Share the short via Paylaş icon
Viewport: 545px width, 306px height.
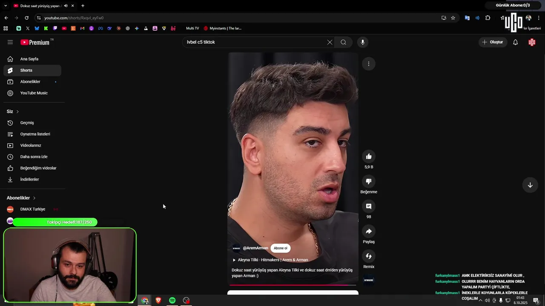pyautogui.click(x=369, y=231)
